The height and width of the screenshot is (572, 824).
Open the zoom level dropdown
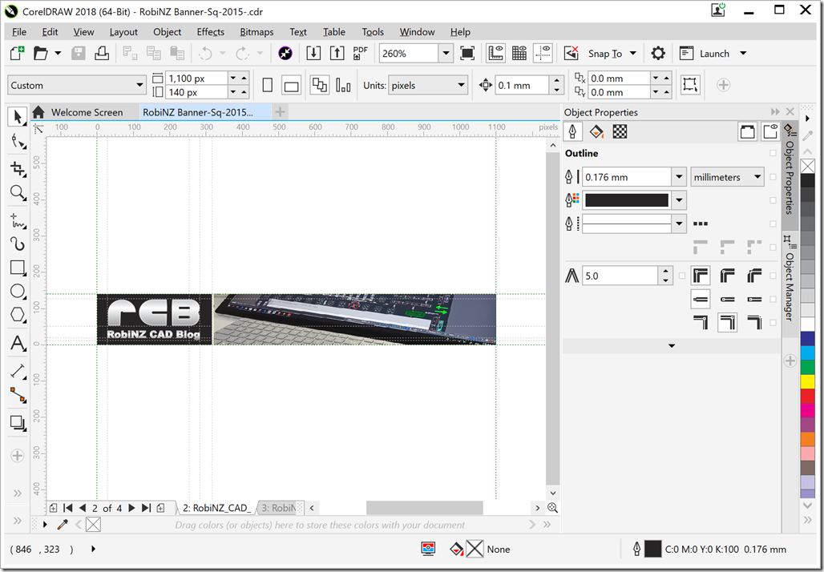pyautogui.click(x=444, y=53)
